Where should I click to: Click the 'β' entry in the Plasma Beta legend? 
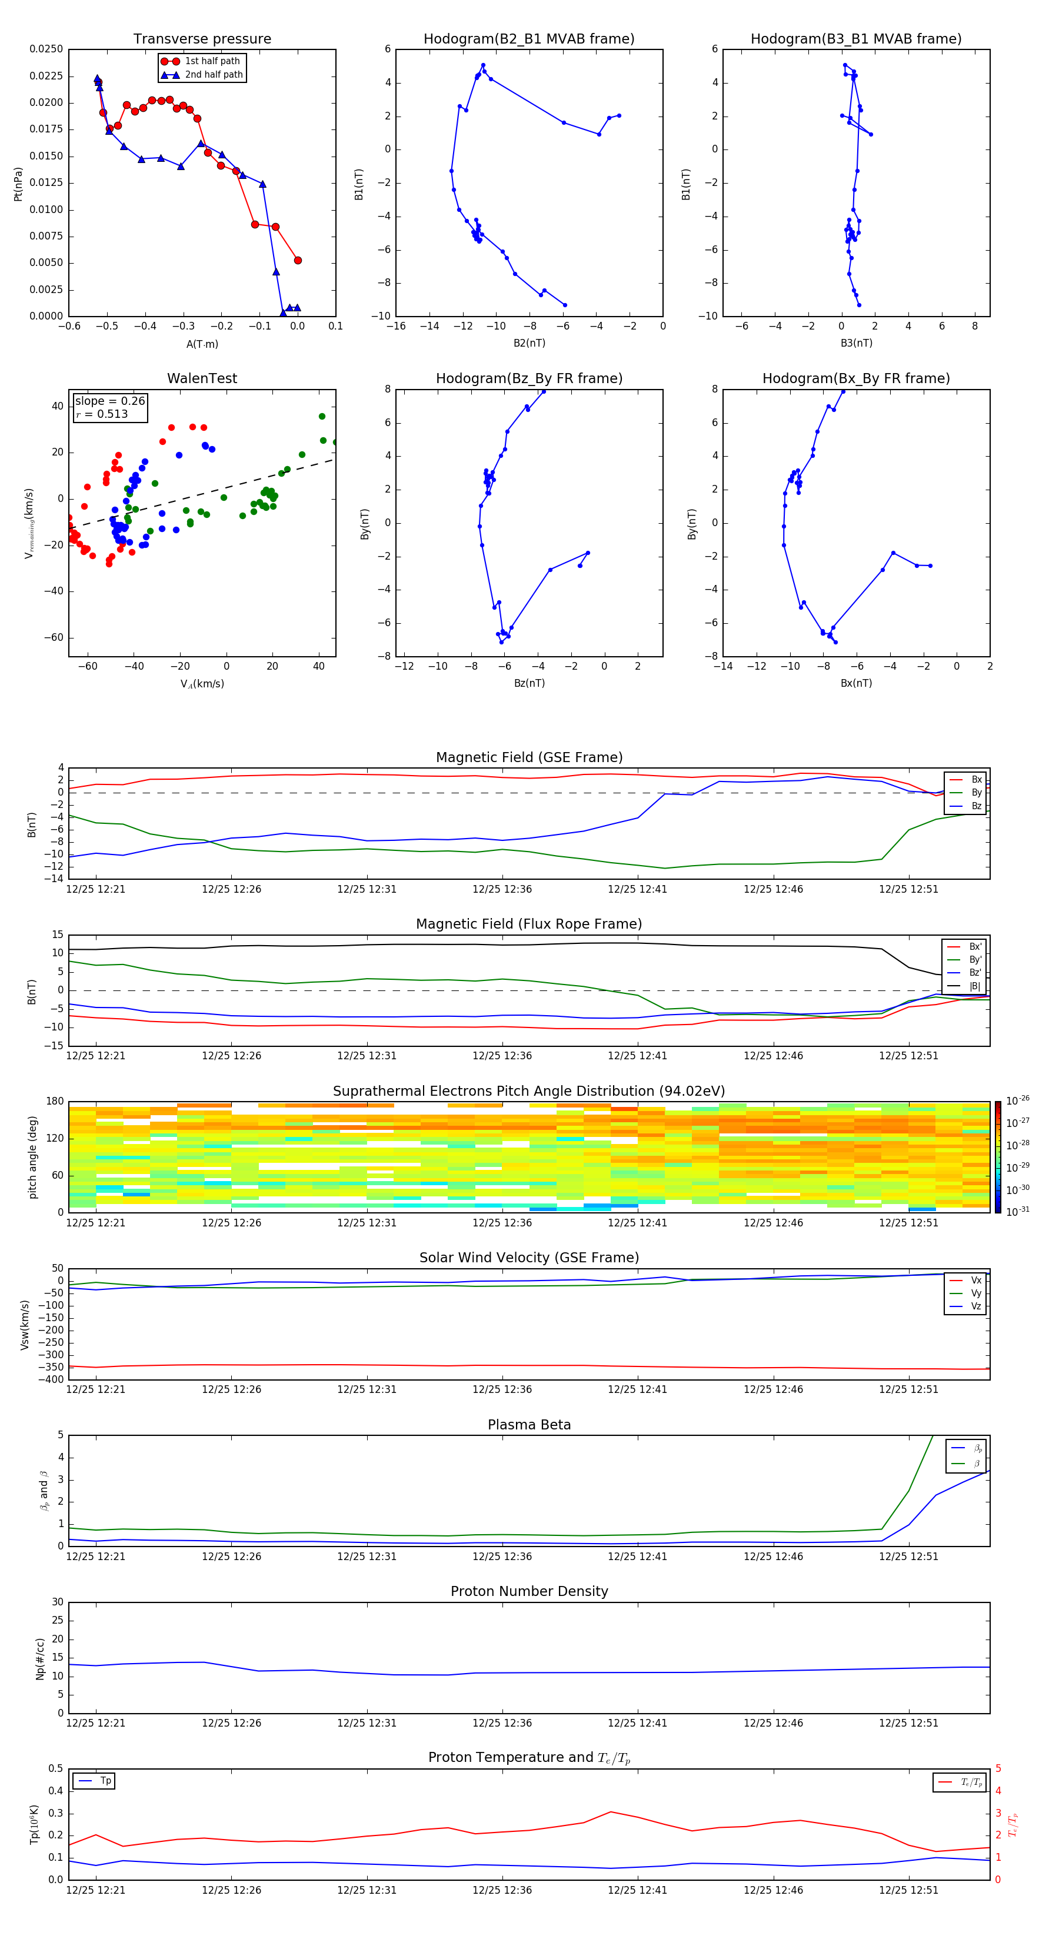pyautogui.click(x=967, y=1464)
